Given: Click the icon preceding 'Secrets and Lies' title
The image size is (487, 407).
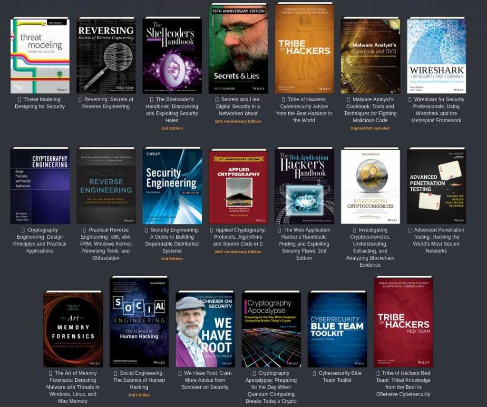Looking at the screenshot, I should coord(217,100).
